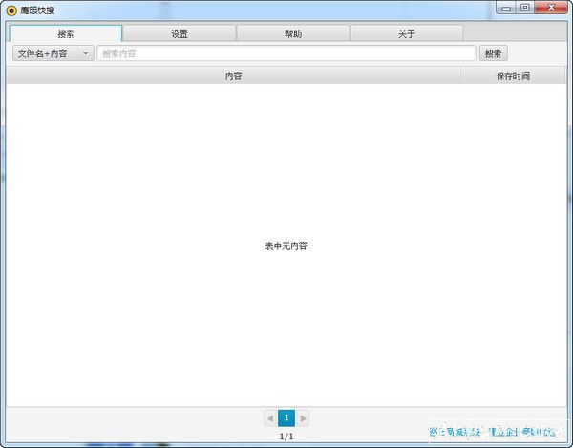Click the 表中无内容 placeholder text

[286, 245]
